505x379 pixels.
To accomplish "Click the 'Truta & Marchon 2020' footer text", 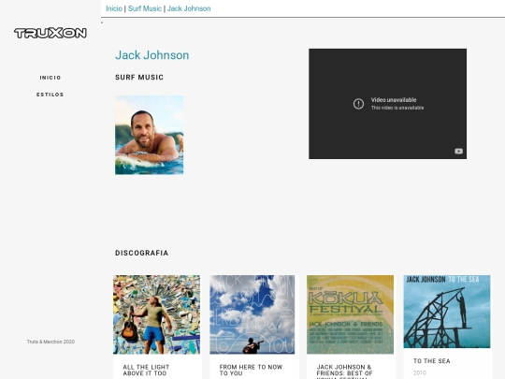I will point(50,342).
